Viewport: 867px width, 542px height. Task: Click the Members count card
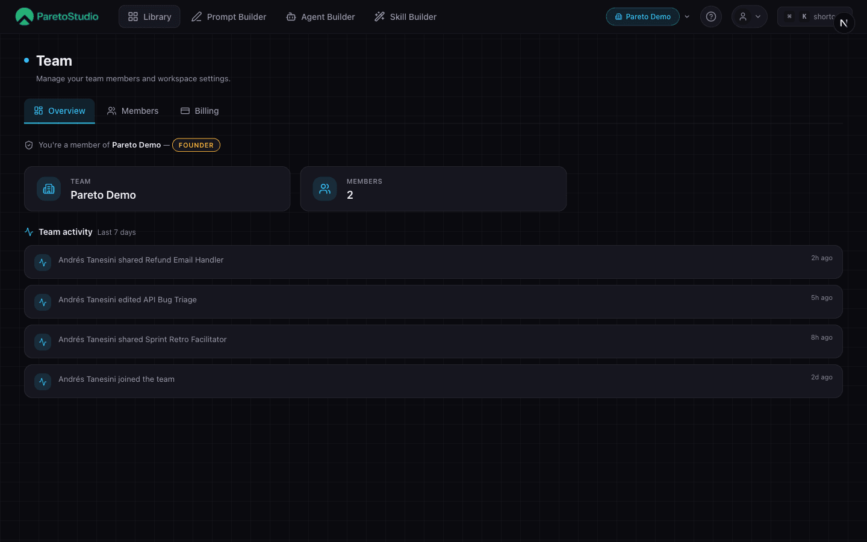[x=433, y=188]
